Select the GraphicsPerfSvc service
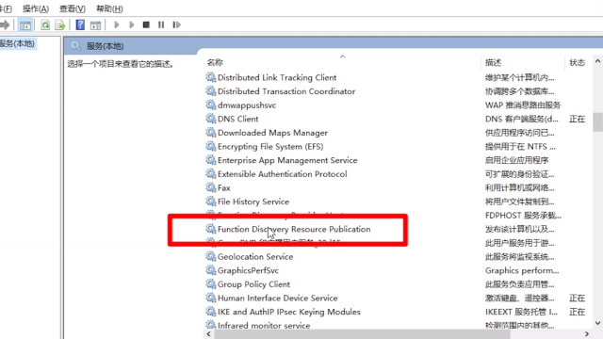This screenshot has height=339, width=603. (248, 270)
